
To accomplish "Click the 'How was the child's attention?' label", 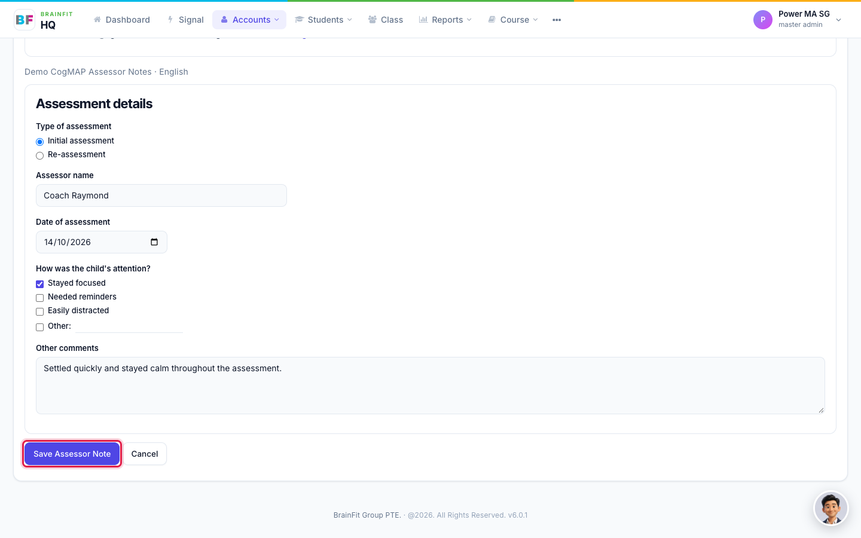I will 93,268.
